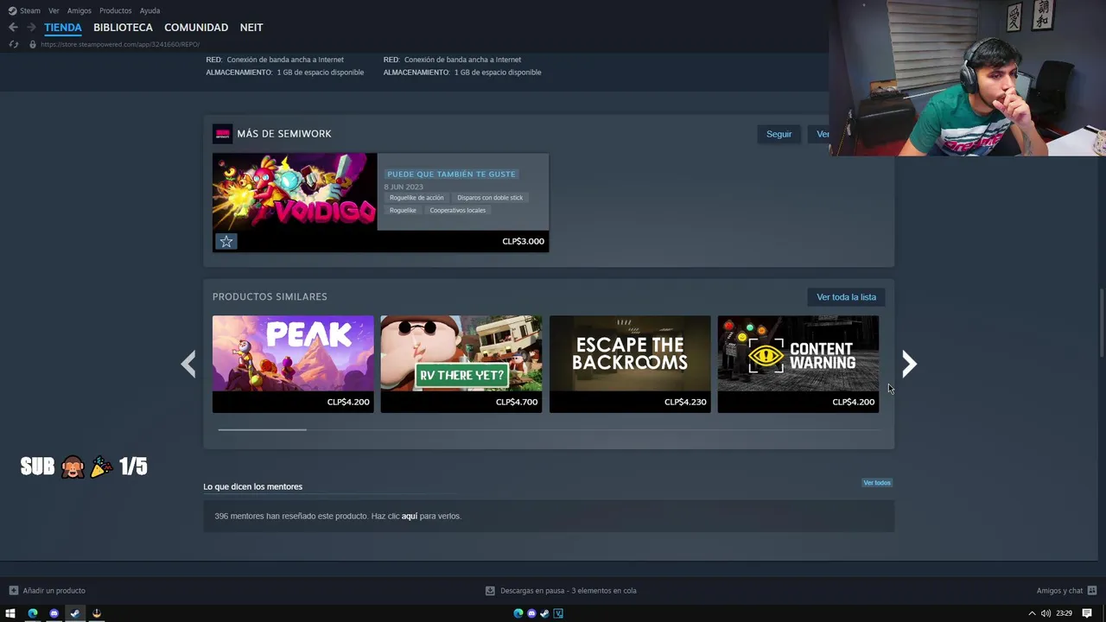Screen dimensions: 1106x622
Task: Open the Ver menu
Action: (54, 10)
